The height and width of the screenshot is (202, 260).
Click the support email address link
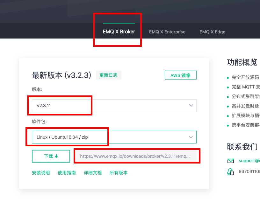click(249, 161)
